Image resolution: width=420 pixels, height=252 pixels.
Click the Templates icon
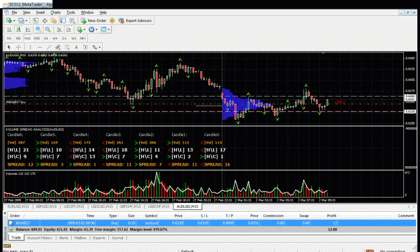[103, 29]
